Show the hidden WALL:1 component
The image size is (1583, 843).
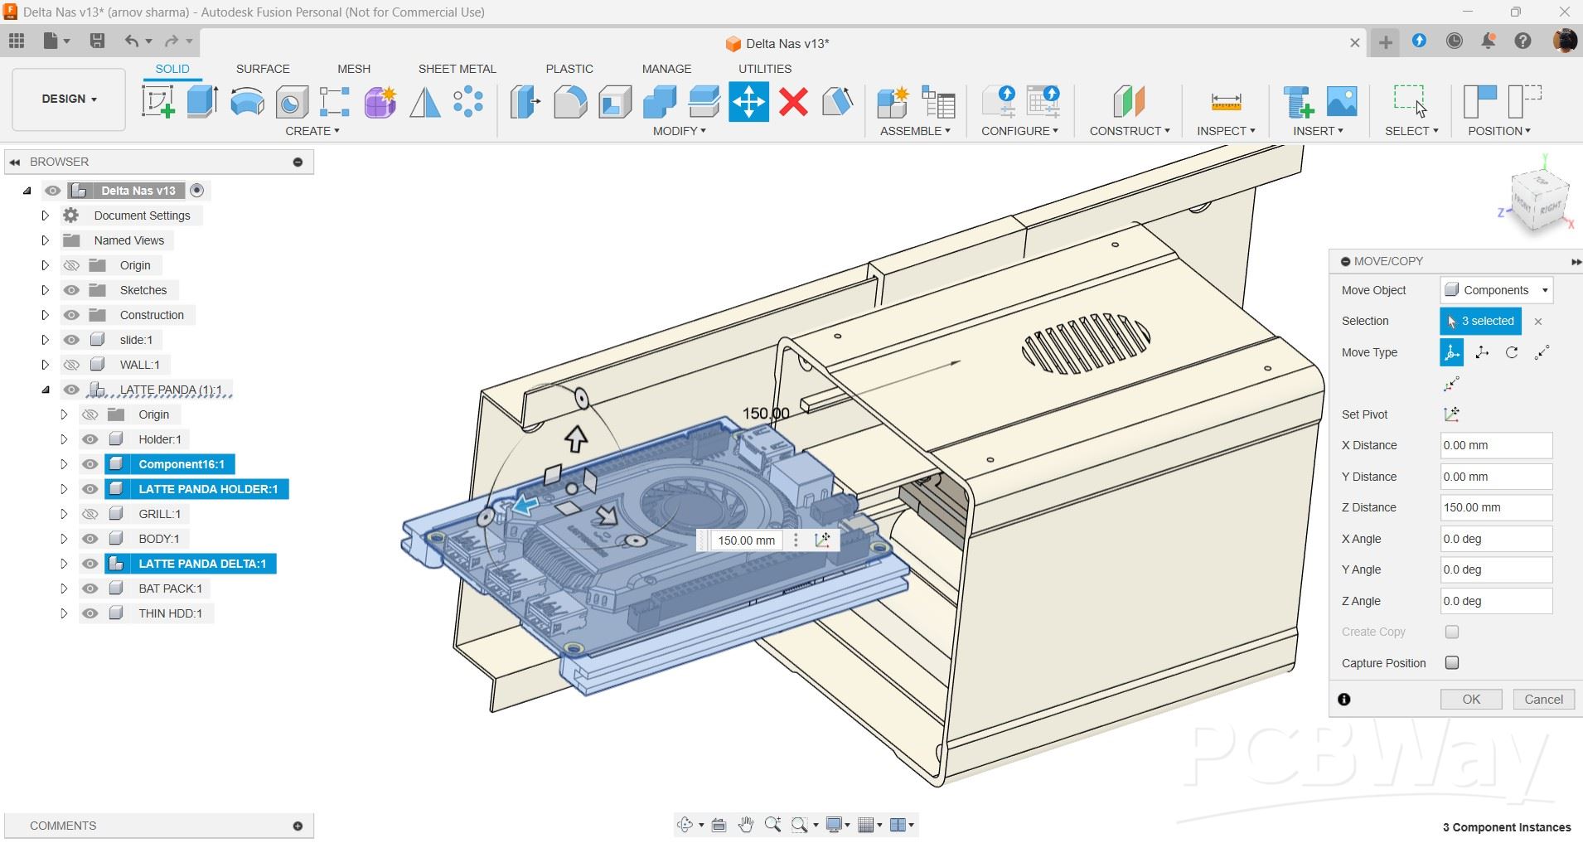pos(72,365)
